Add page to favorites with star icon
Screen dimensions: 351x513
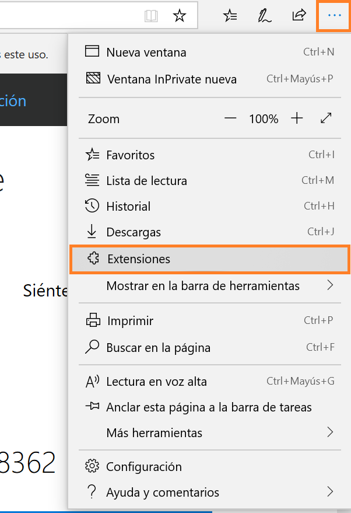[180, 16]
